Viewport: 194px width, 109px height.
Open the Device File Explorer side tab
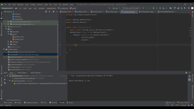[x=192, y=92]
